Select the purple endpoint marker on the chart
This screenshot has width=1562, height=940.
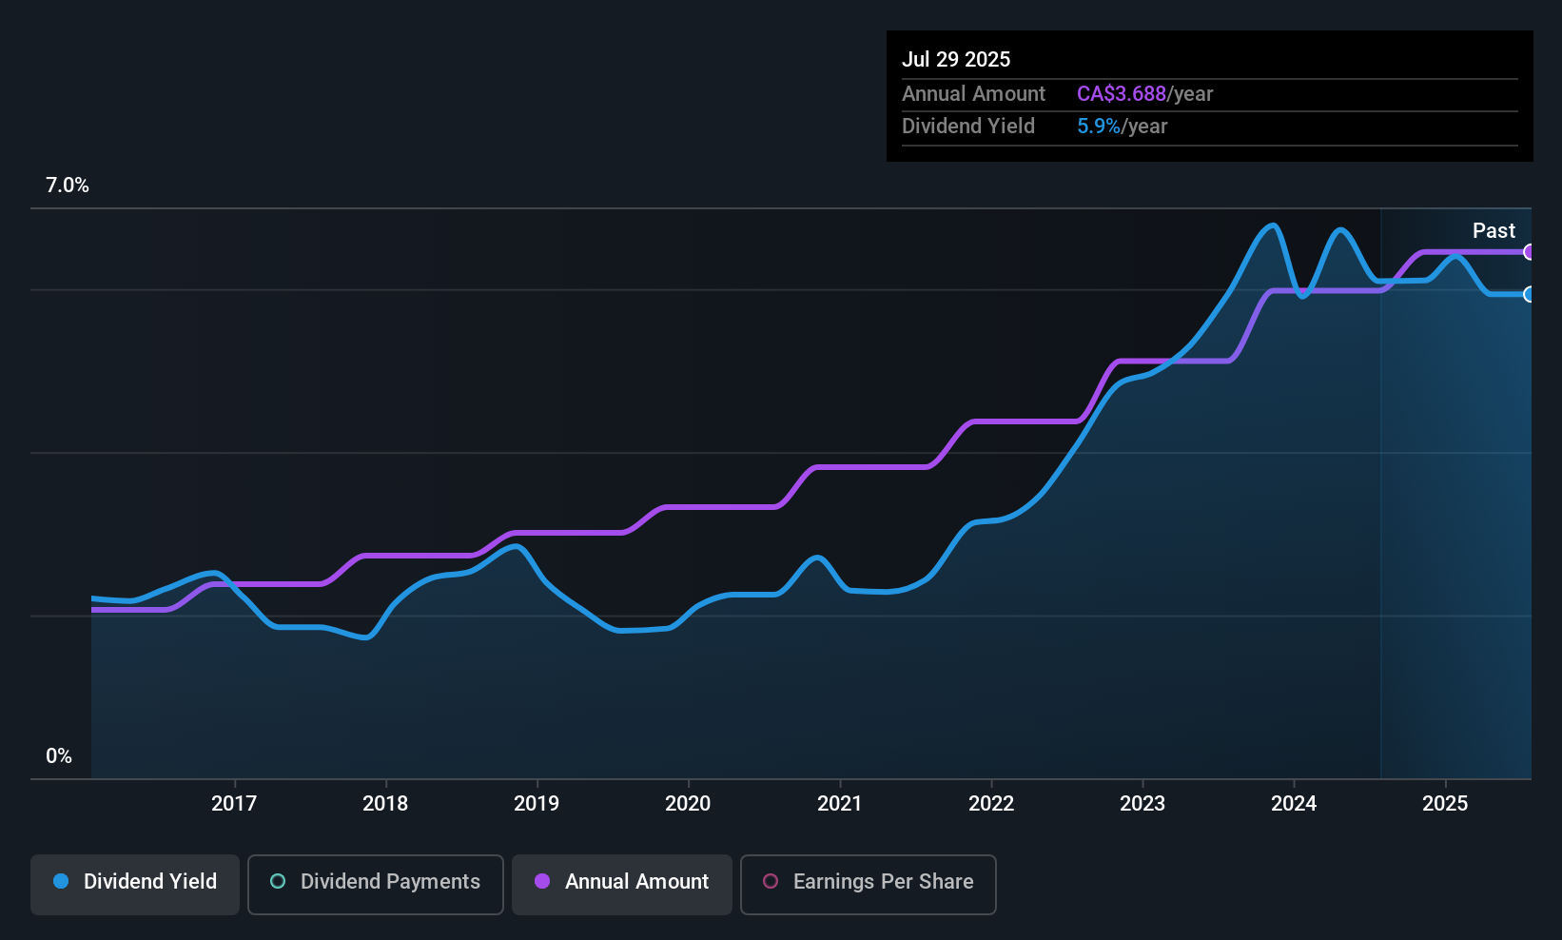(x=1530, y=253)
